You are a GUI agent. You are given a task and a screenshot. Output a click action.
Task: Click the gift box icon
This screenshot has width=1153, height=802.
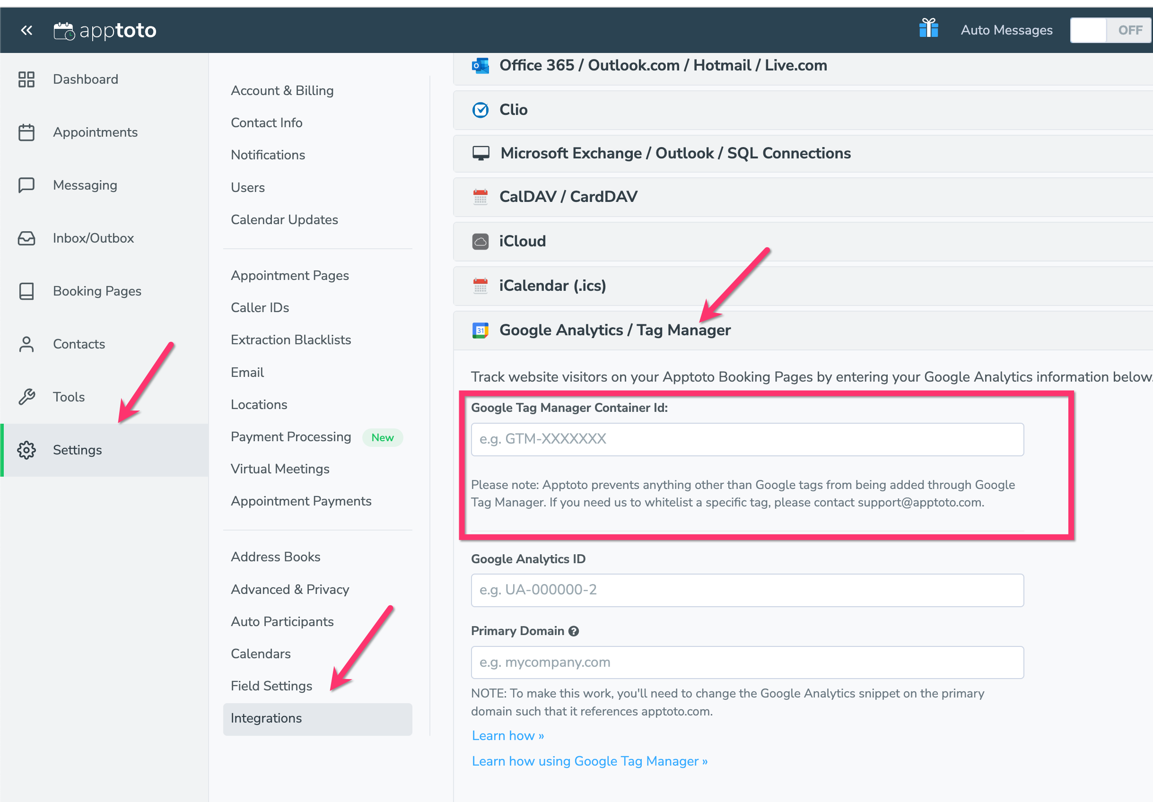coord(928,29)
